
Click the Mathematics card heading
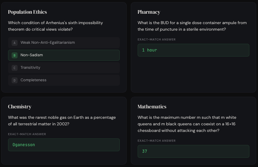(x=152, y=107)
